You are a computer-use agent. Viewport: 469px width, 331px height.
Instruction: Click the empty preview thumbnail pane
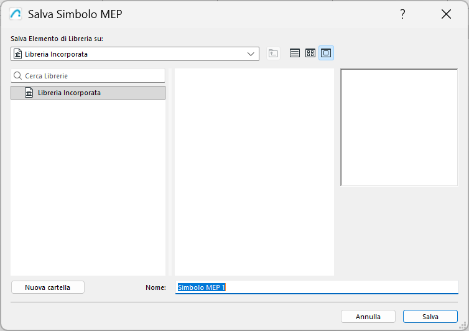pyautogui.click(x=399, y=128)
